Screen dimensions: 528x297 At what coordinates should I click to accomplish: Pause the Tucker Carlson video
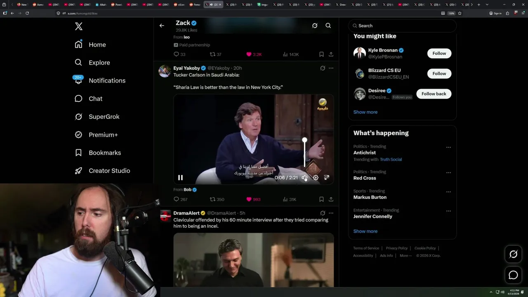pyautogui.click(x=180, y=178)
